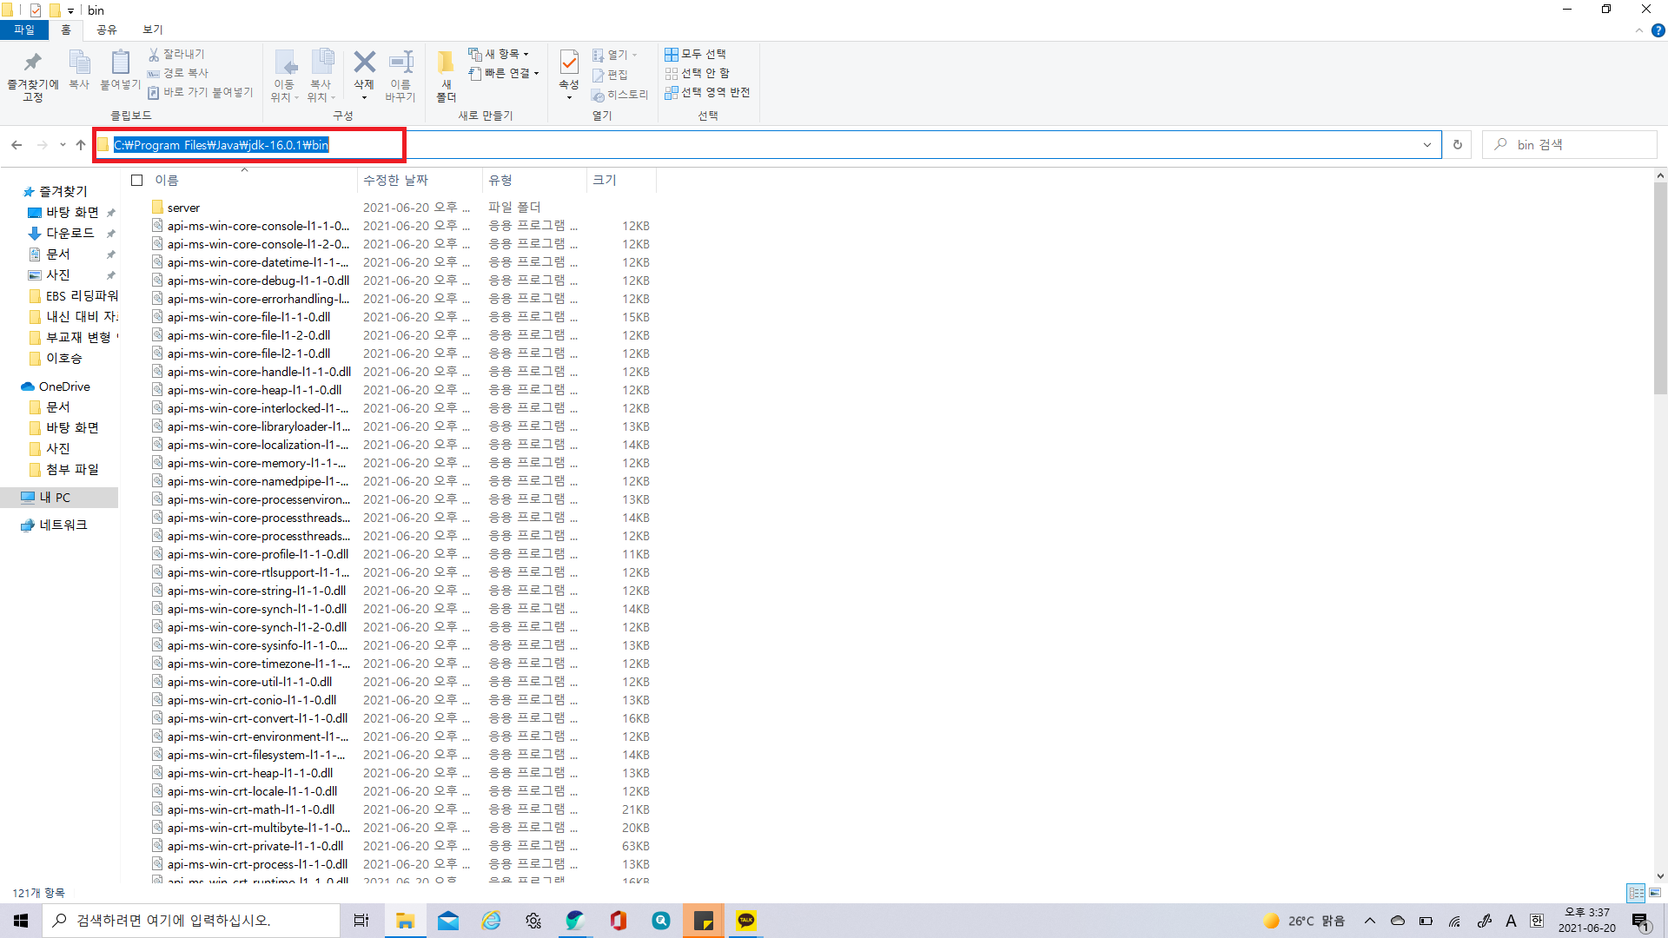Image resolution: width=1668 pixels, height=938 pixels.
Task: Click the Paste (붙여넣기) clipboard icon
Action: coord(120,63)
